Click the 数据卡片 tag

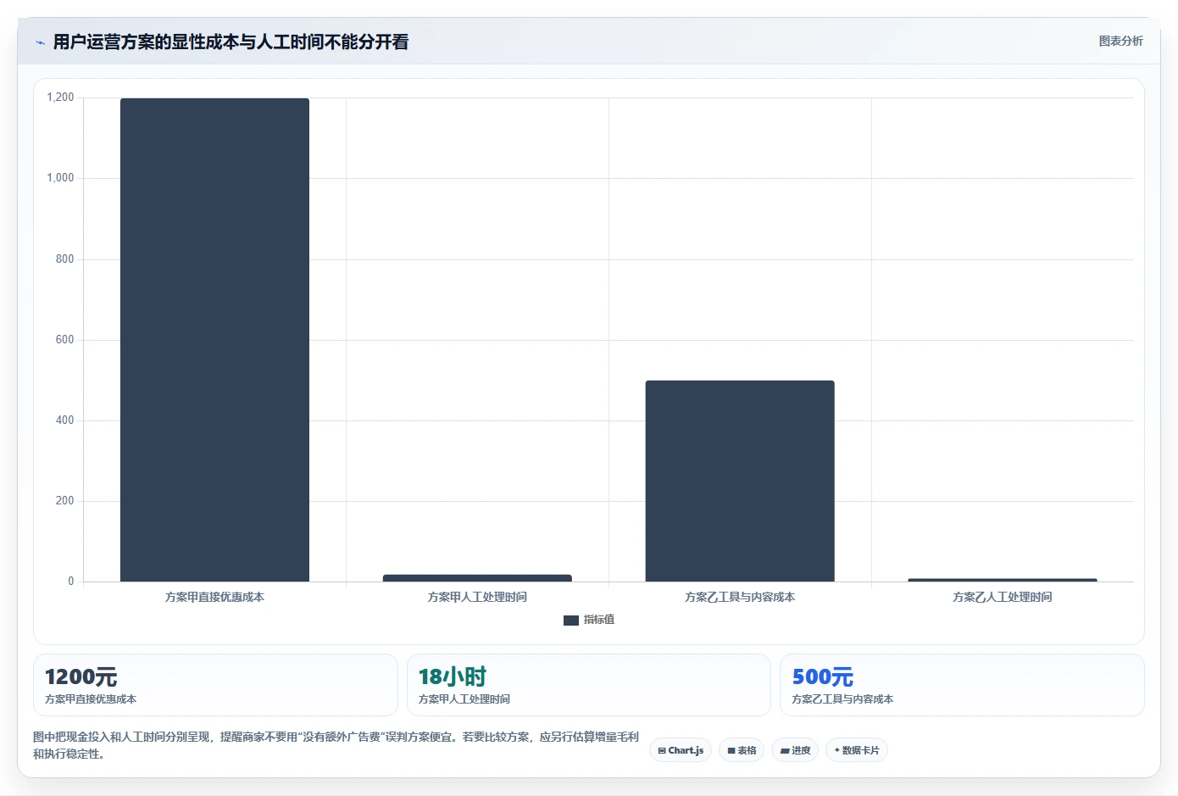[856, 750]
